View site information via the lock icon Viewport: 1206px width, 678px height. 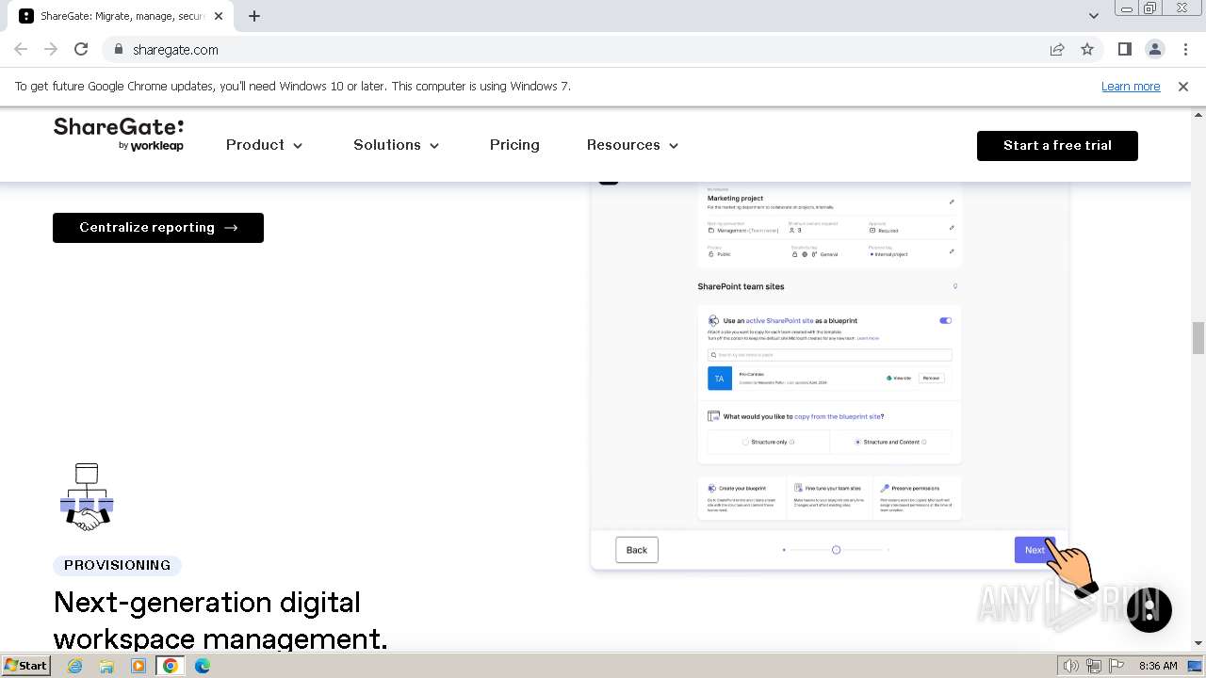118,49
